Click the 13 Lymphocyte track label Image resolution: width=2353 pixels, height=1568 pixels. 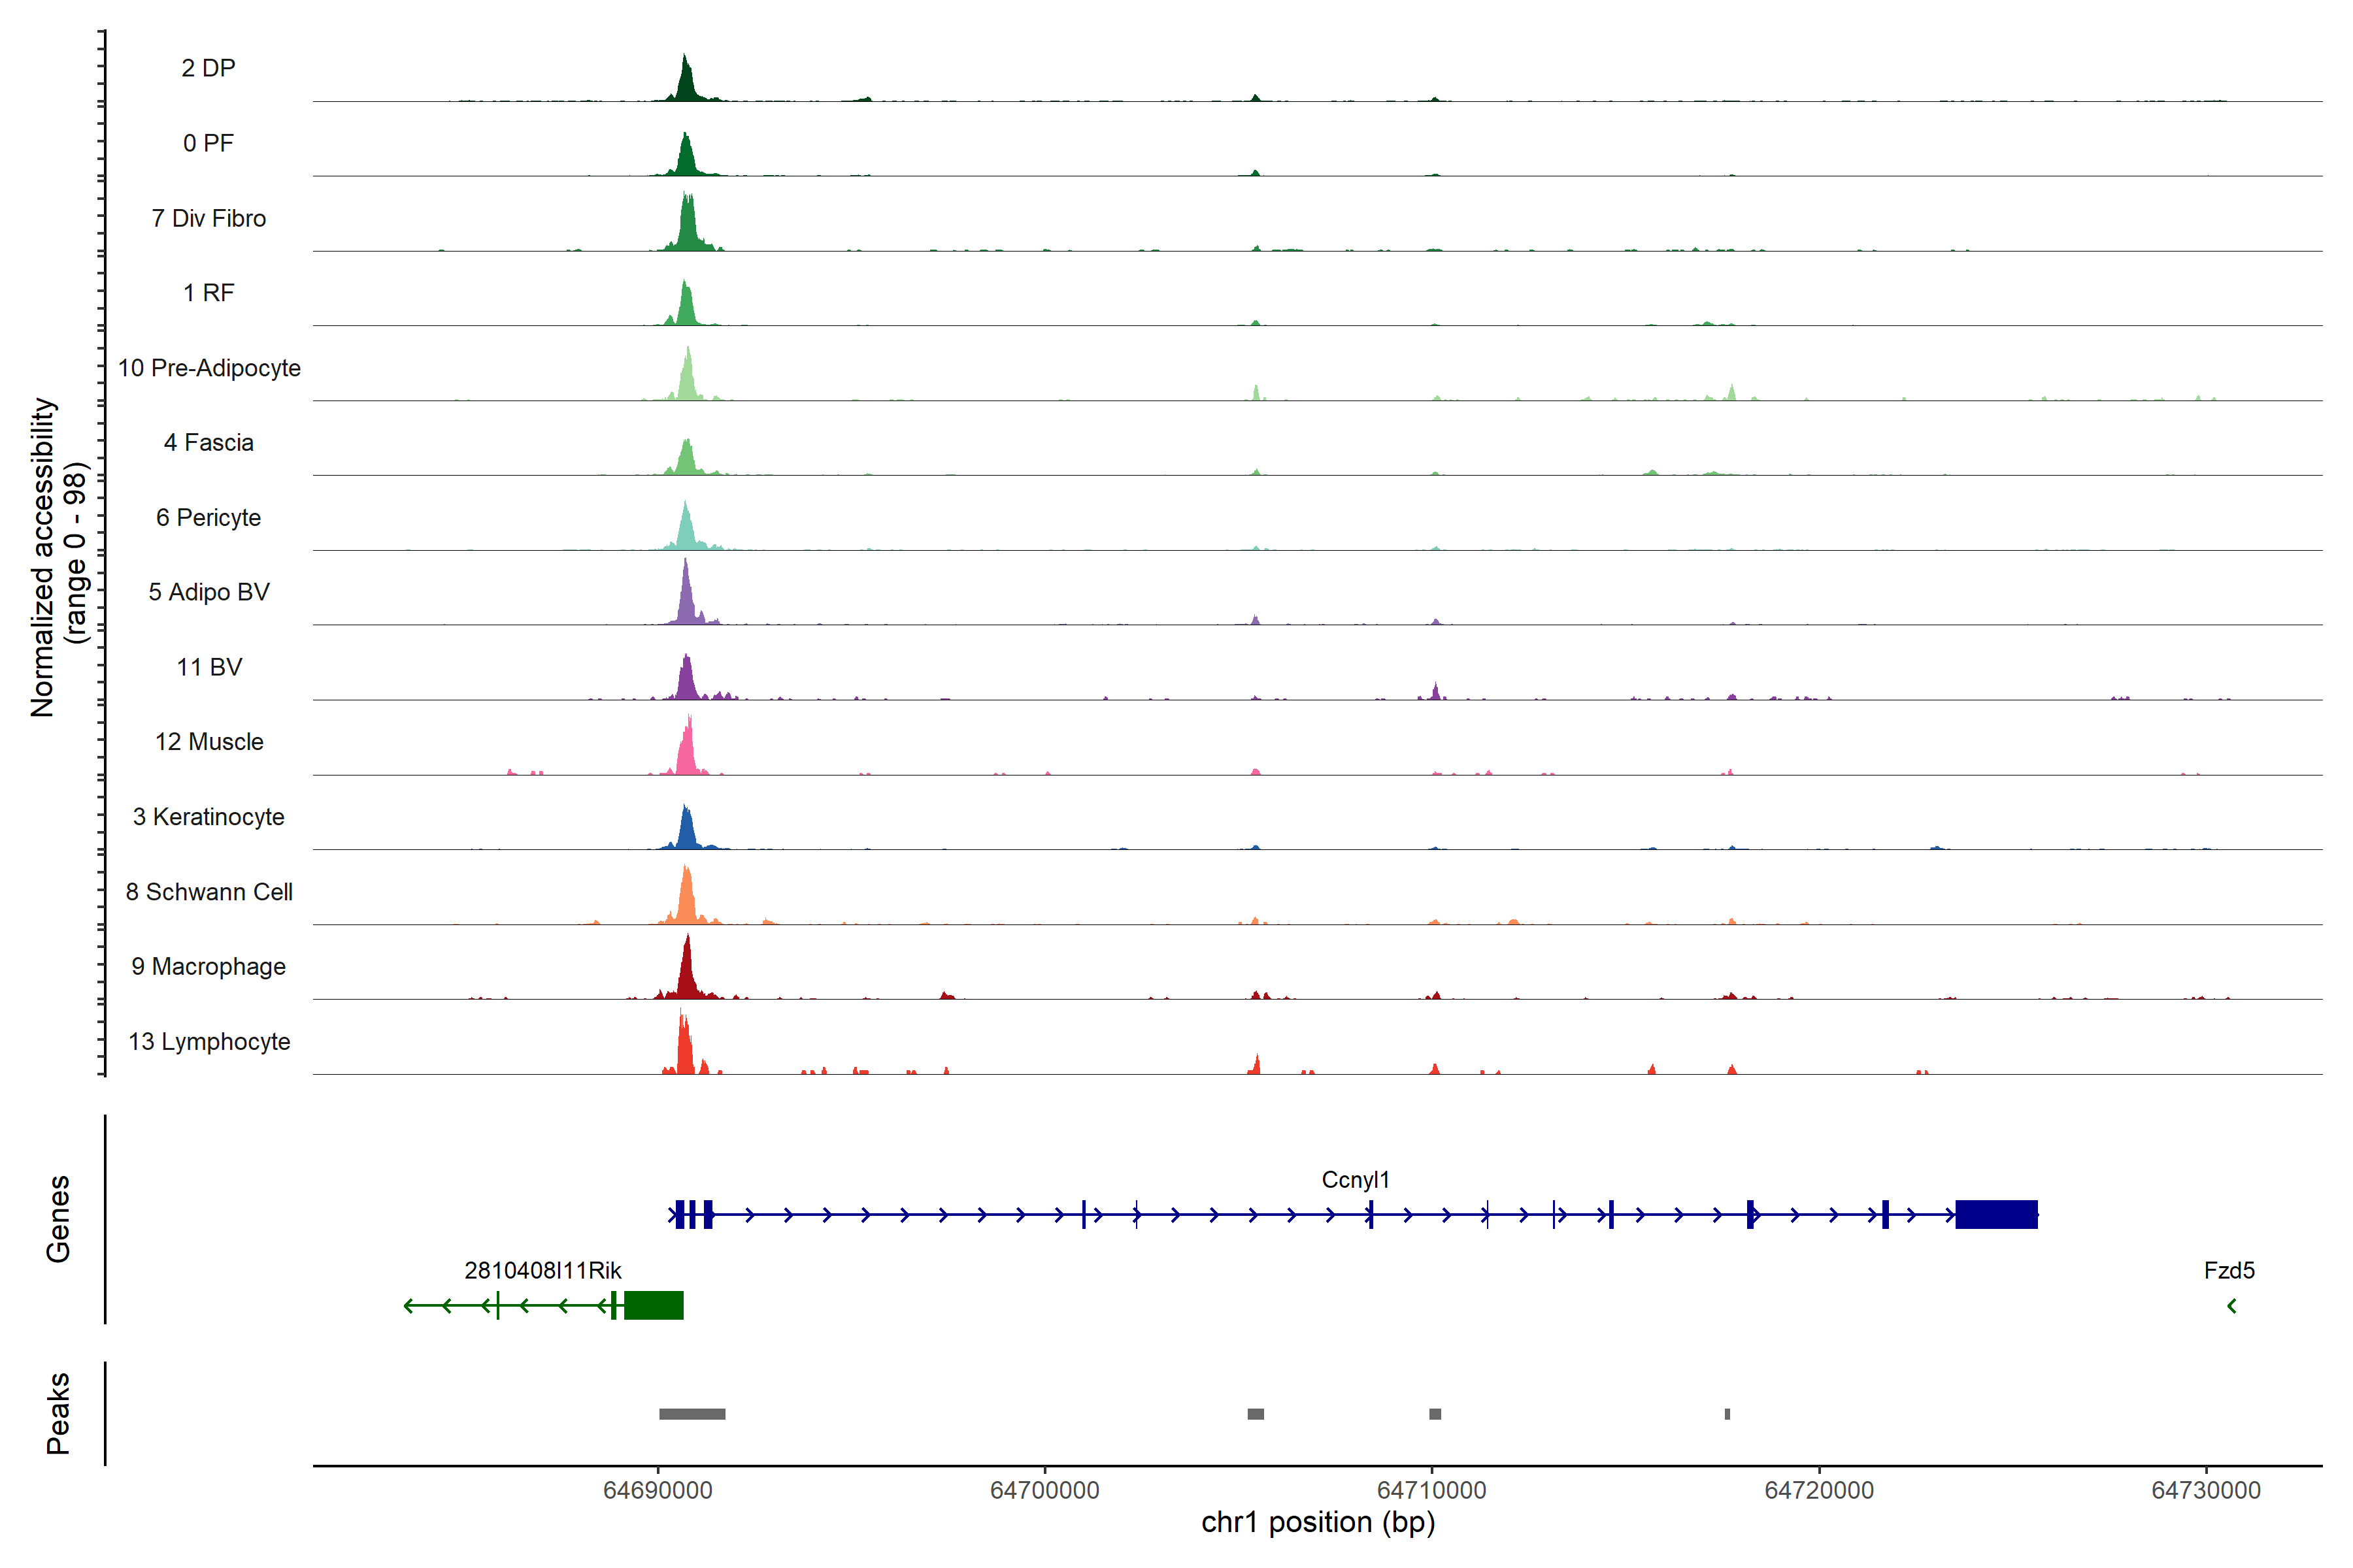209,1041
